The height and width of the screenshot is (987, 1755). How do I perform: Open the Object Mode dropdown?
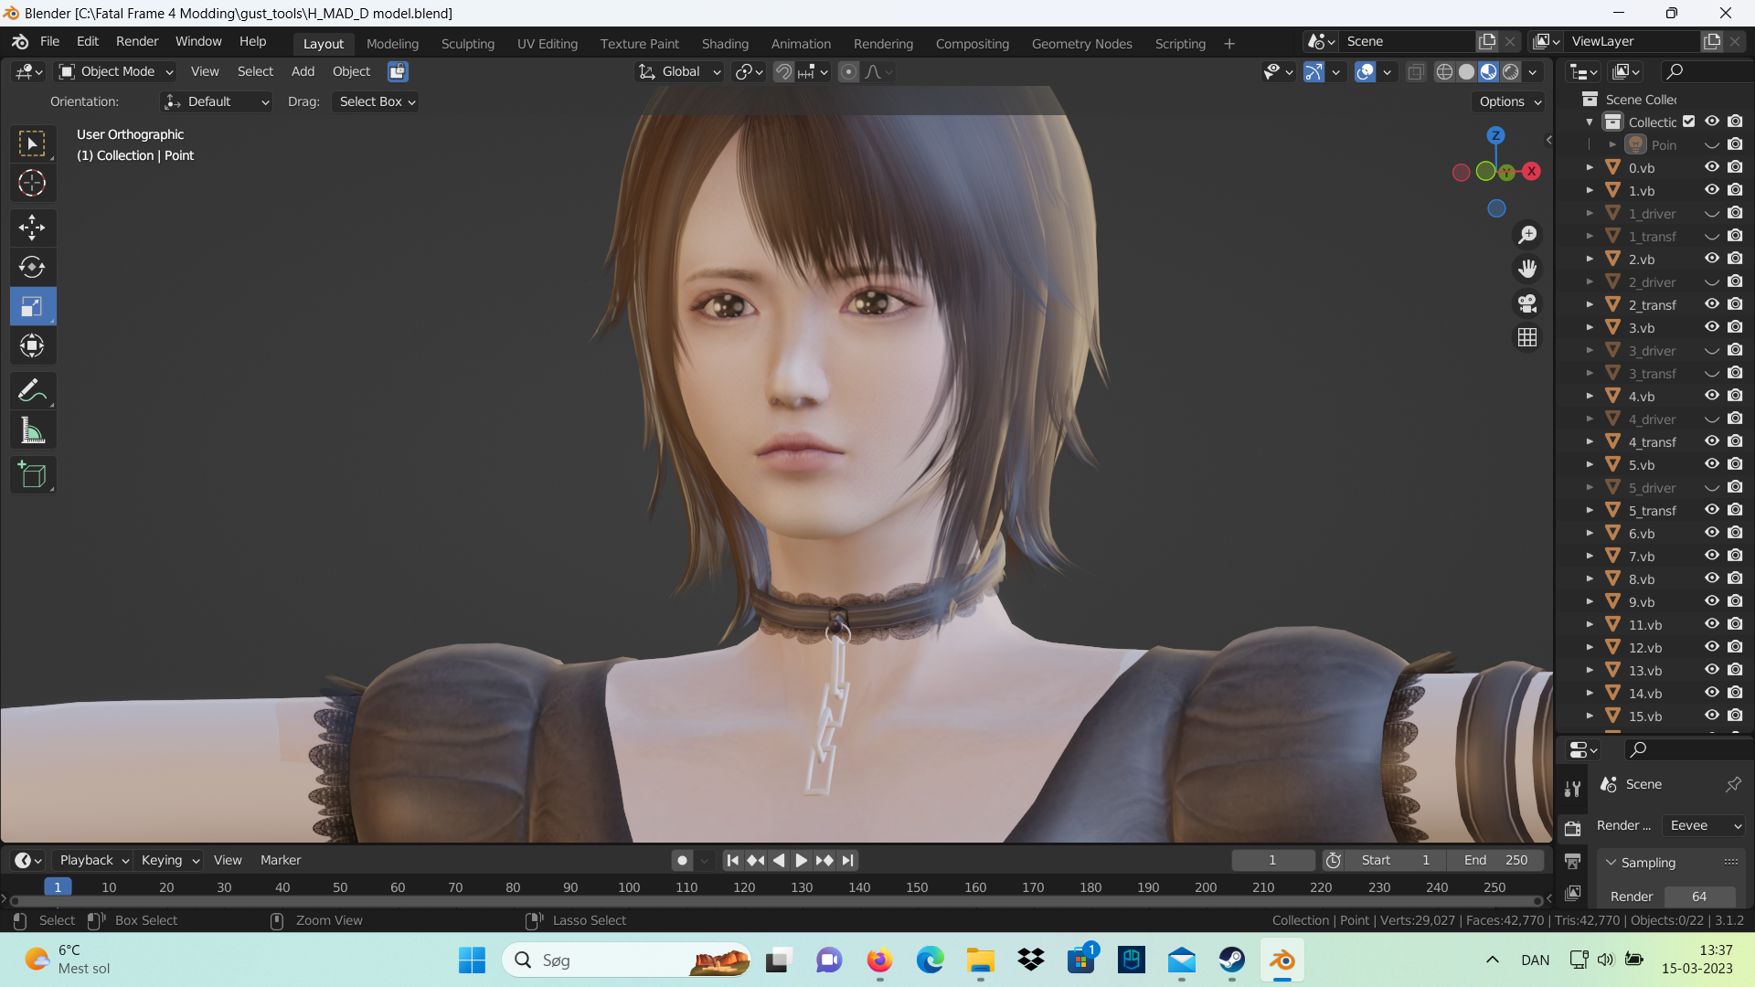115,71
